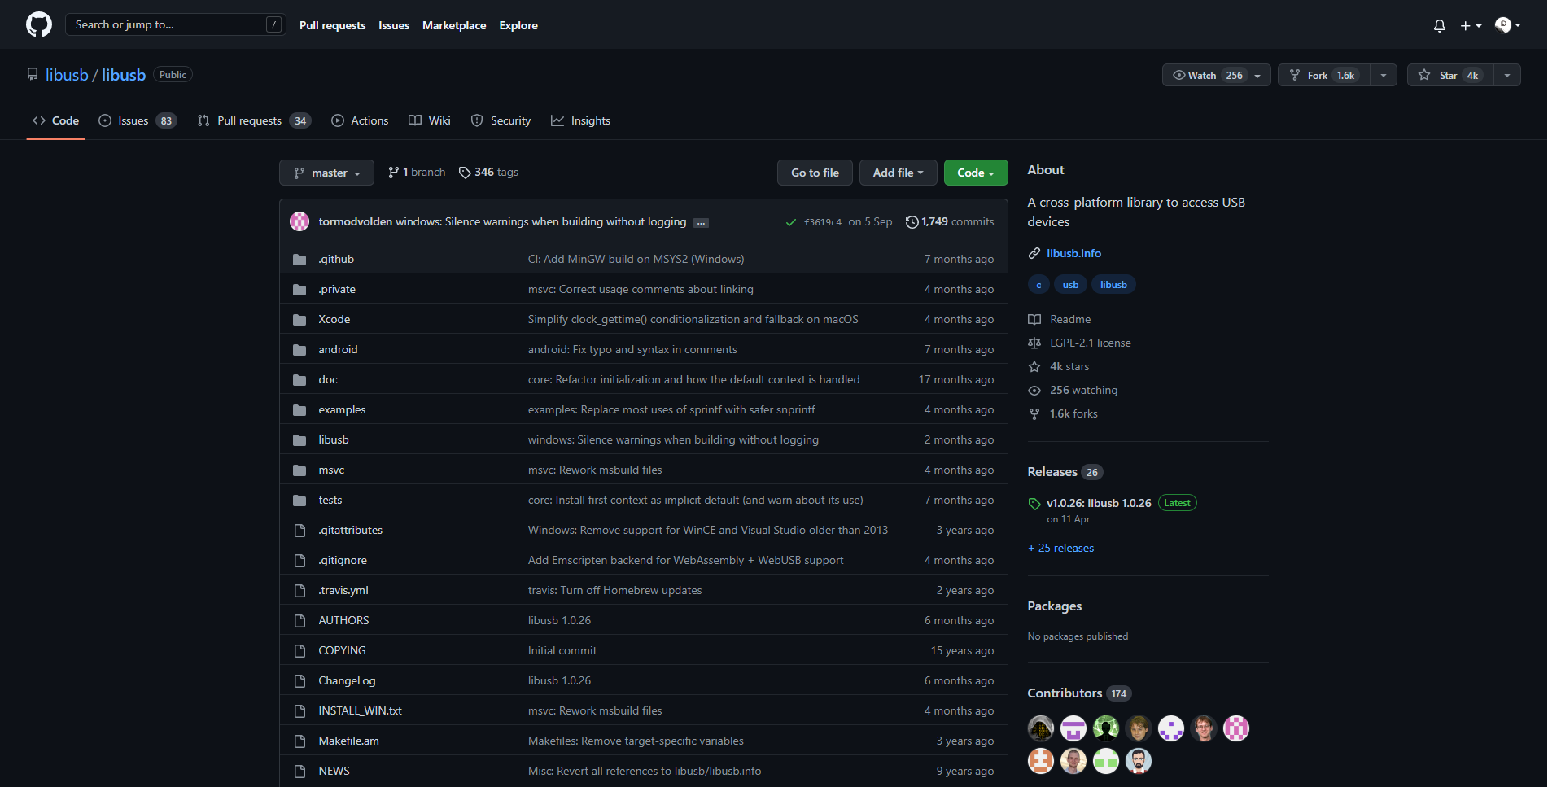Open the 'Initial commit' message link
Screen dimensions: 1561x787
click(x=562, y=651)
